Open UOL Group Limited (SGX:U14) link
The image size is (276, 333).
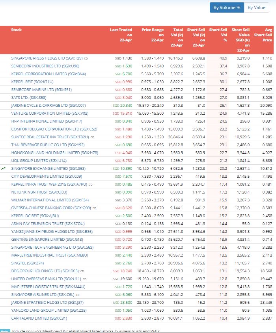39,160
